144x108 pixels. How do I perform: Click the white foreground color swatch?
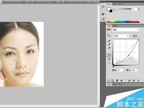109,9
